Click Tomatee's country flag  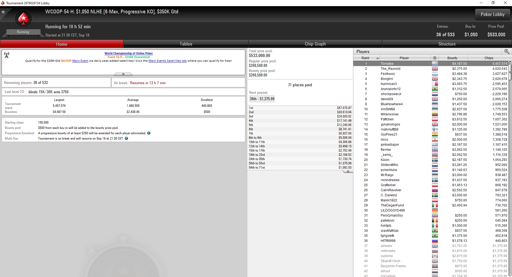435,63
